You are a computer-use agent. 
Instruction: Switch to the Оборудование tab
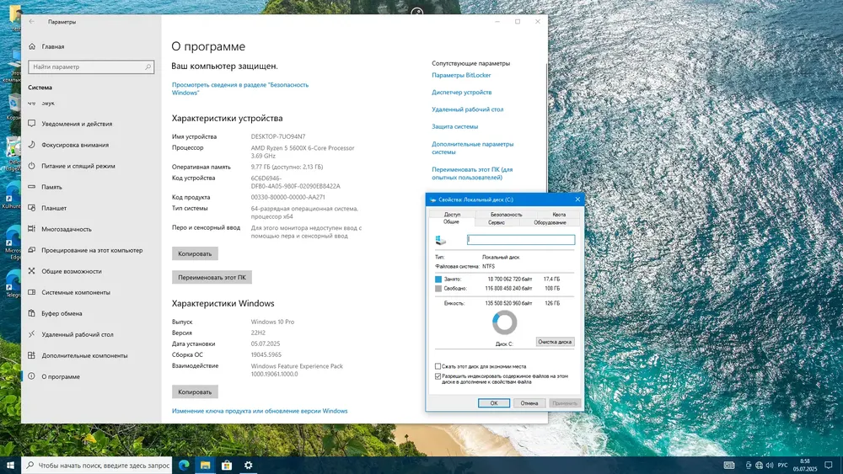click(x=550, y=222)
